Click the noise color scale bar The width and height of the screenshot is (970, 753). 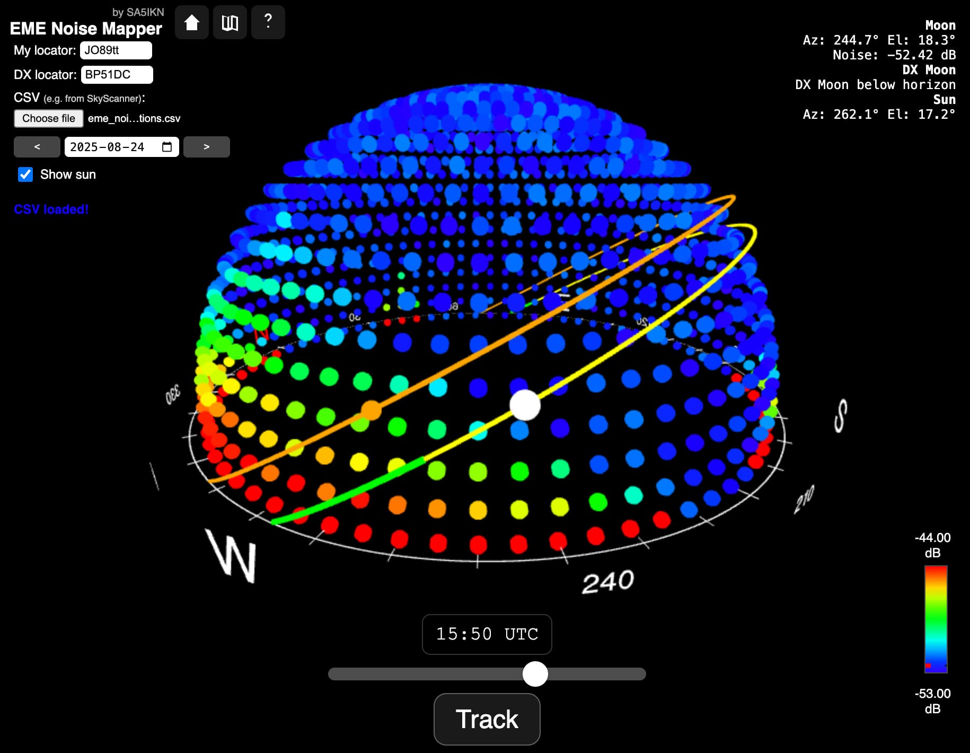pos(936,619)
